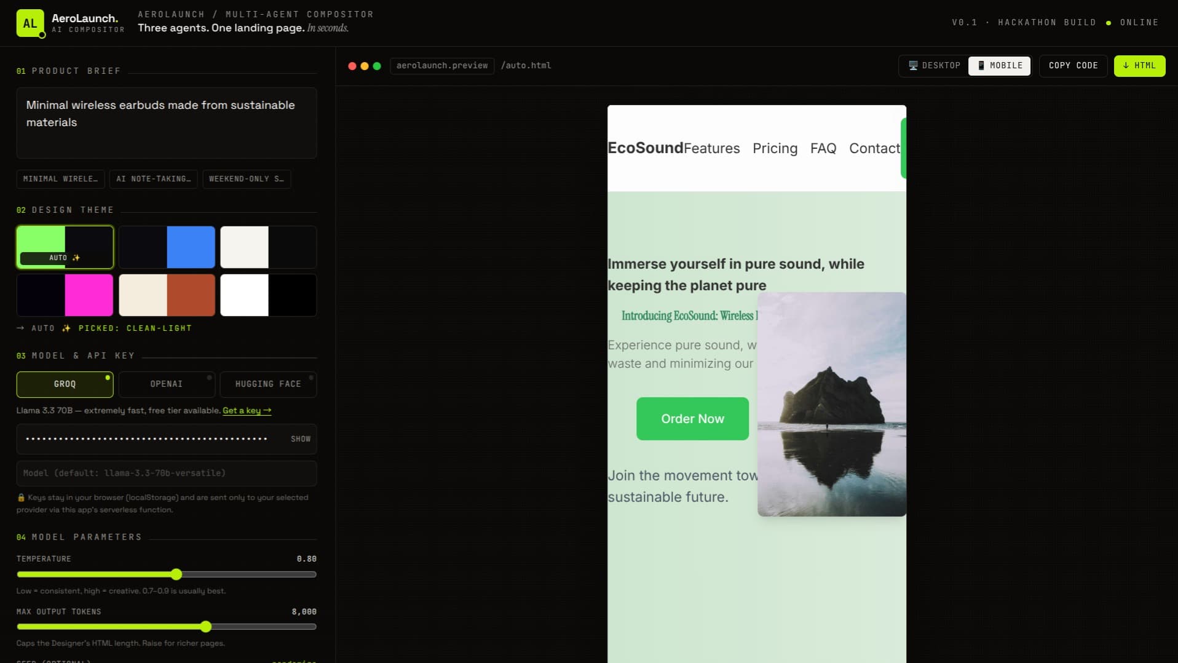This screenshot has height=663, width=1178.
Task: Select the beige and terracotta theme swatch
Action: (167, 295)
